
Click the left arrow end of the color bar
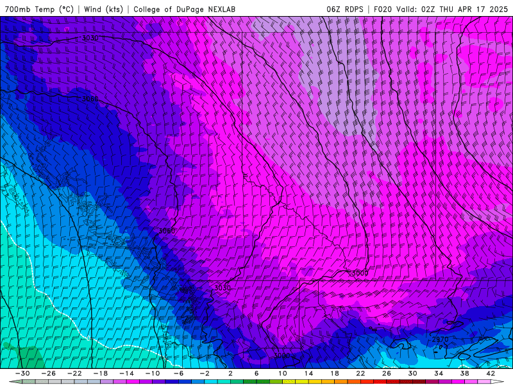[x=15, y=382]
